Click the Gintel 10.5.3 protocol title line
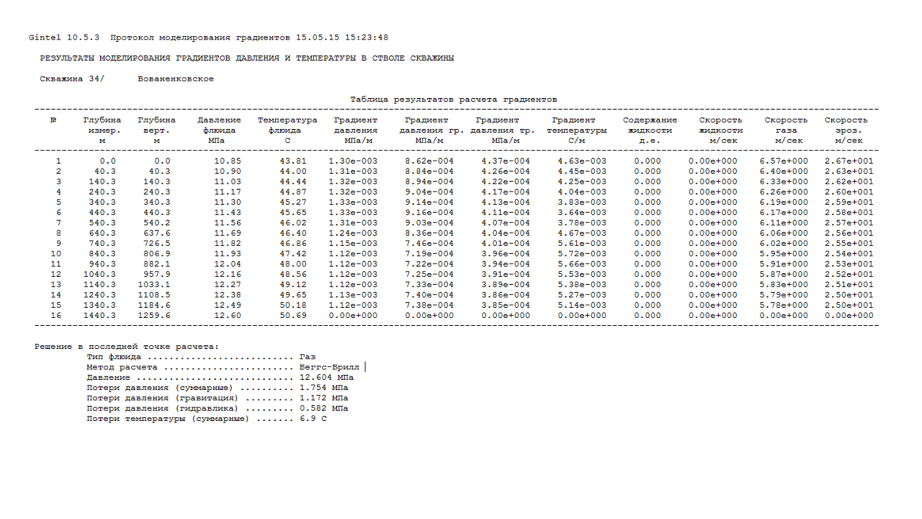Image resolution: width=922 pixels, height=519 pixels. coord(208,37)
